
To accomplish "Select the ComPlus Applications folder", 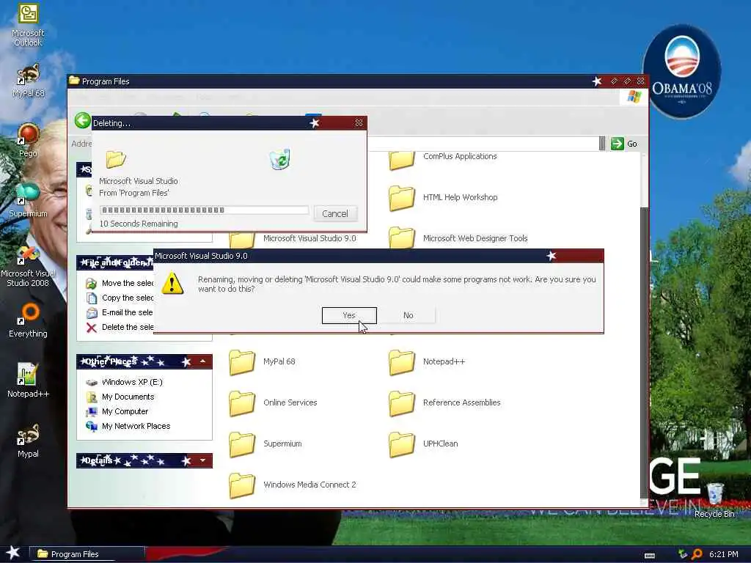I will (443, 158).
